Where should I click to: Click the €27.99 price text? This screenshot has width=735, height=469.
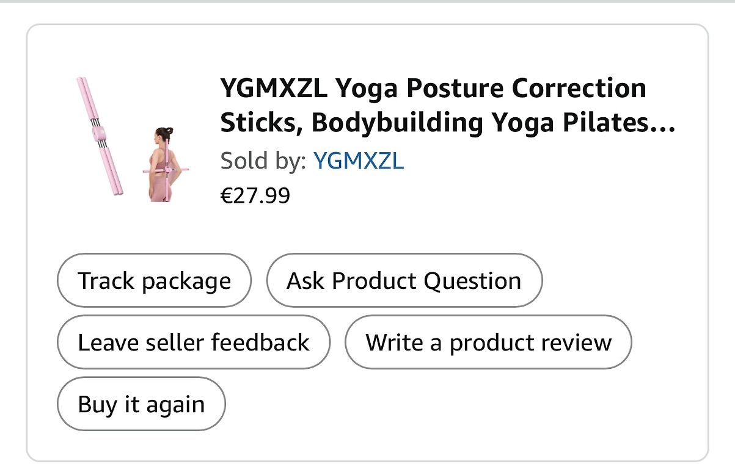coord(255,196)
